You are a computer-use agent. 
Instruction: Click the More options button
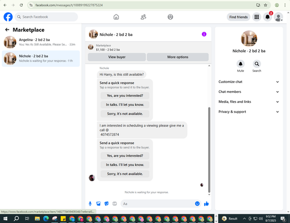coord(177,57)
